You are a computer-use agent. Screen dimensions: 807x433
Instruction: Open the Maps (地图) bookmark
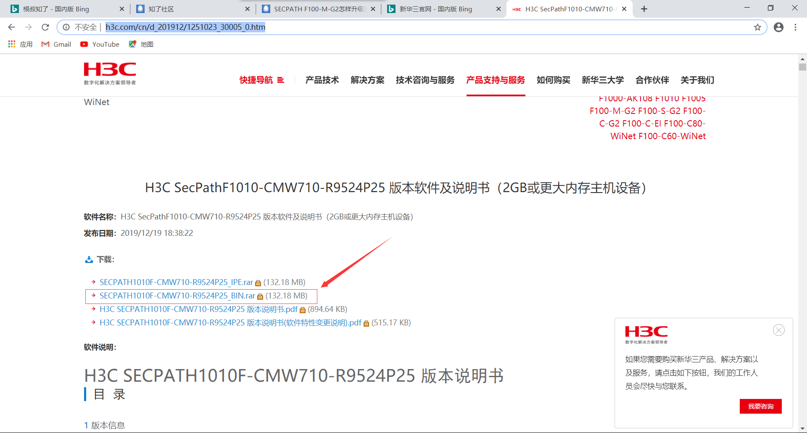pos(141,44)
